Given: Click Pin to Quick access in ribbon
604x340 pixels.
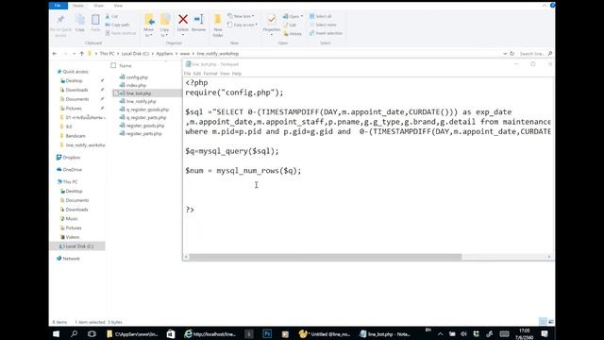Looking at the screenshot, I should (60, 25).
